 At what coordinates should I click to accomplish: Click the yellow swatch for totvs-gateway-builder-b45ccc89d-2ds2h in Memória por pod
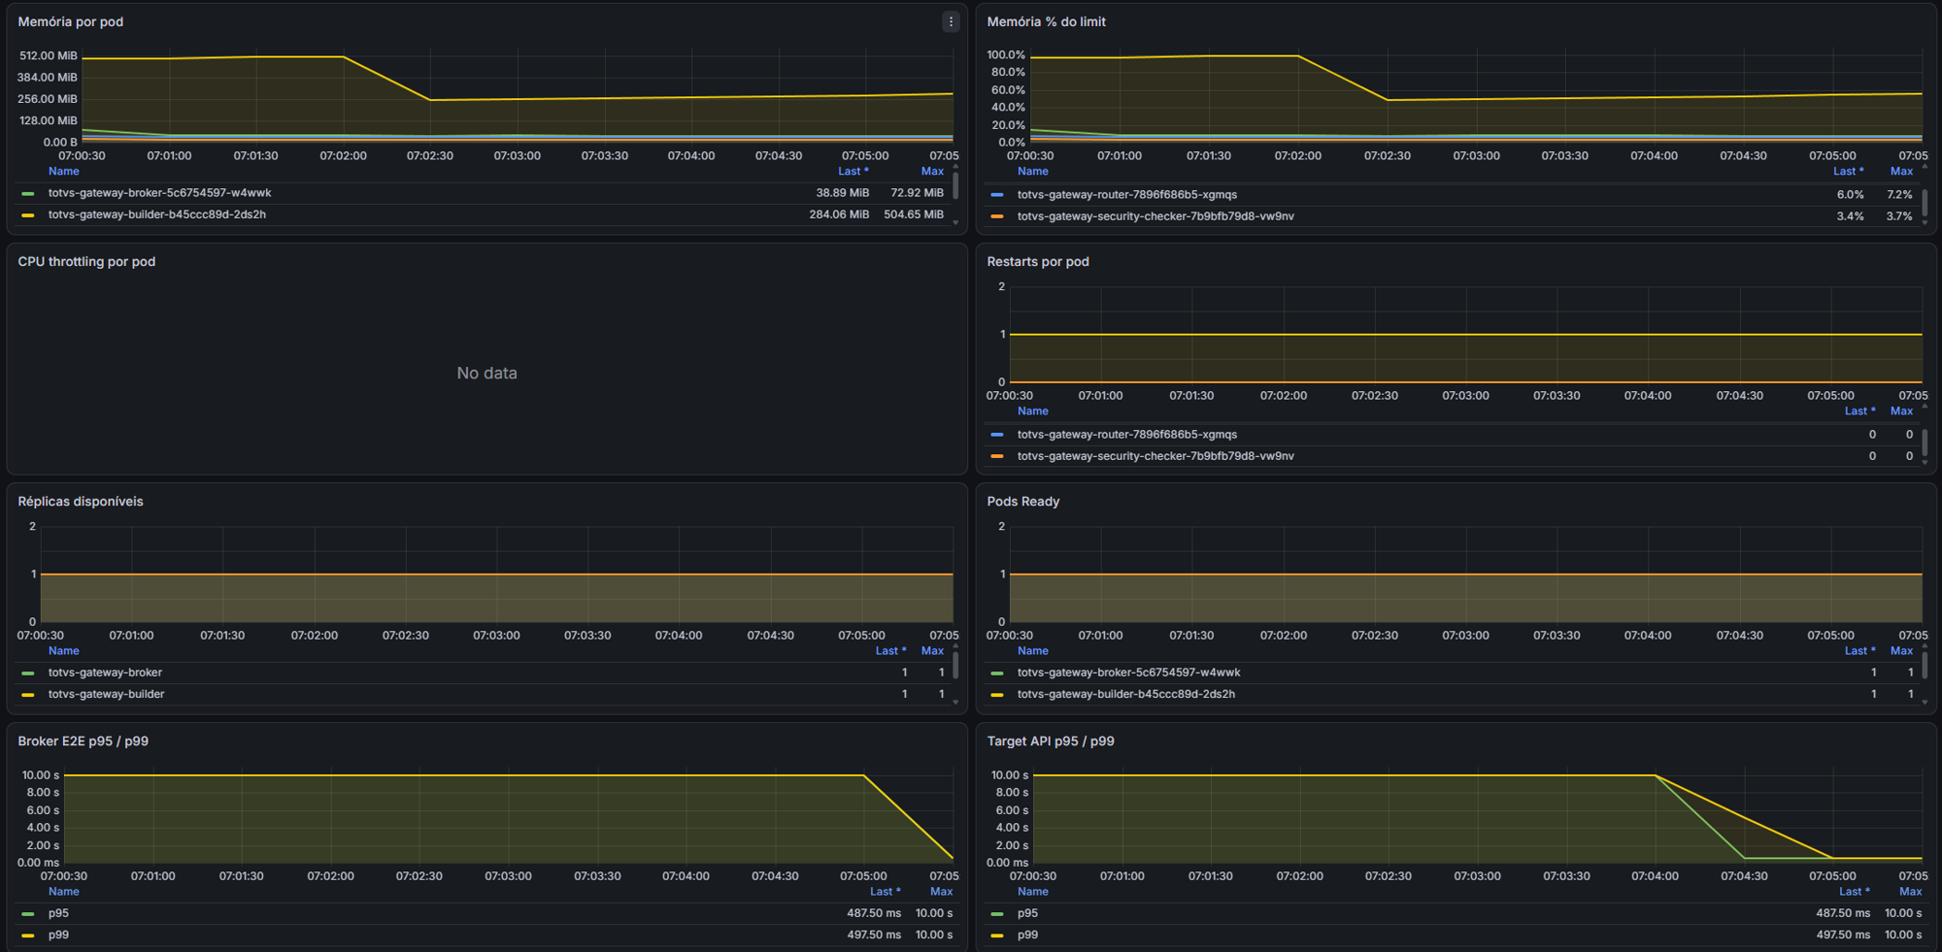click(28, 215)
